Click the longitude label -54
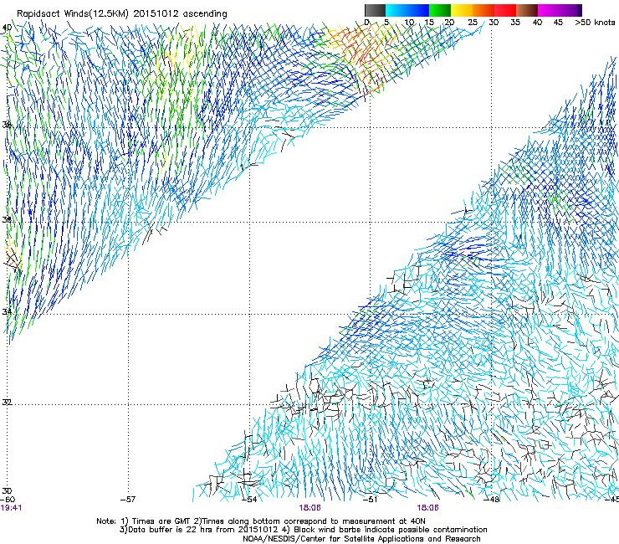Screen dimensions: 619x544 click(249, 500)
